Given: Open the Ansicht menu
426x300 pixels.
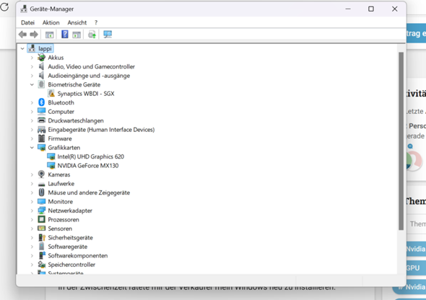Looking at the screenshot, I should coord(77,22).
